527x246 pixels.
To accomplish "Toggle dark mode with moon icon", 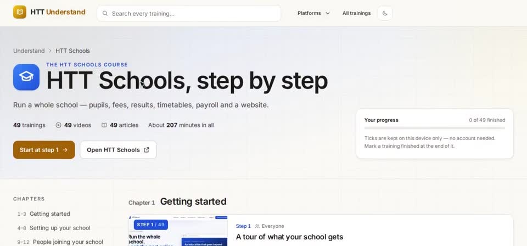I will point(385,13).
